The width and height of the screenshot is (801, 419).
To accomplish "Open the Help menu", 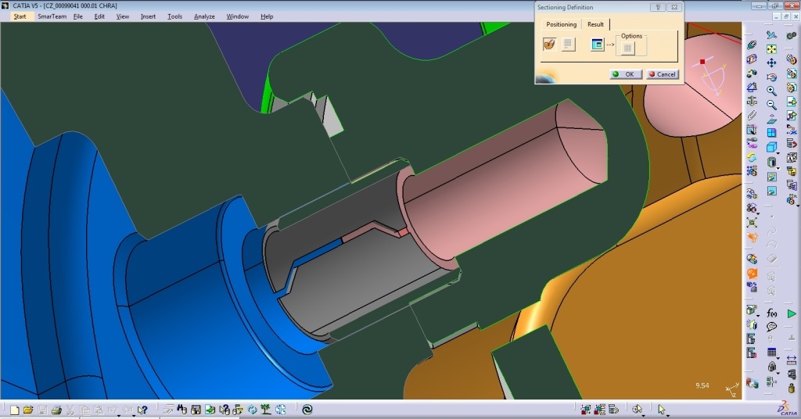I will coord(267,16).
